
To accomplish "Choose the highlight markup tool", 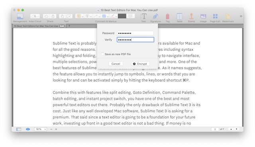I will pos(79,16).
